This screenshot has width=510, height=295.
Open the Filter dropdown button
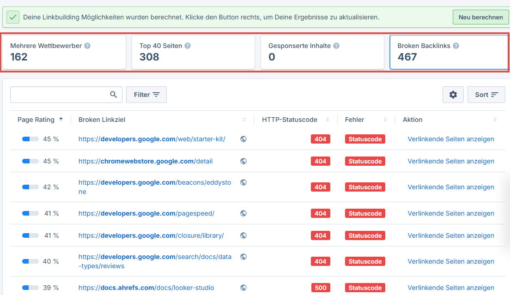146,95
